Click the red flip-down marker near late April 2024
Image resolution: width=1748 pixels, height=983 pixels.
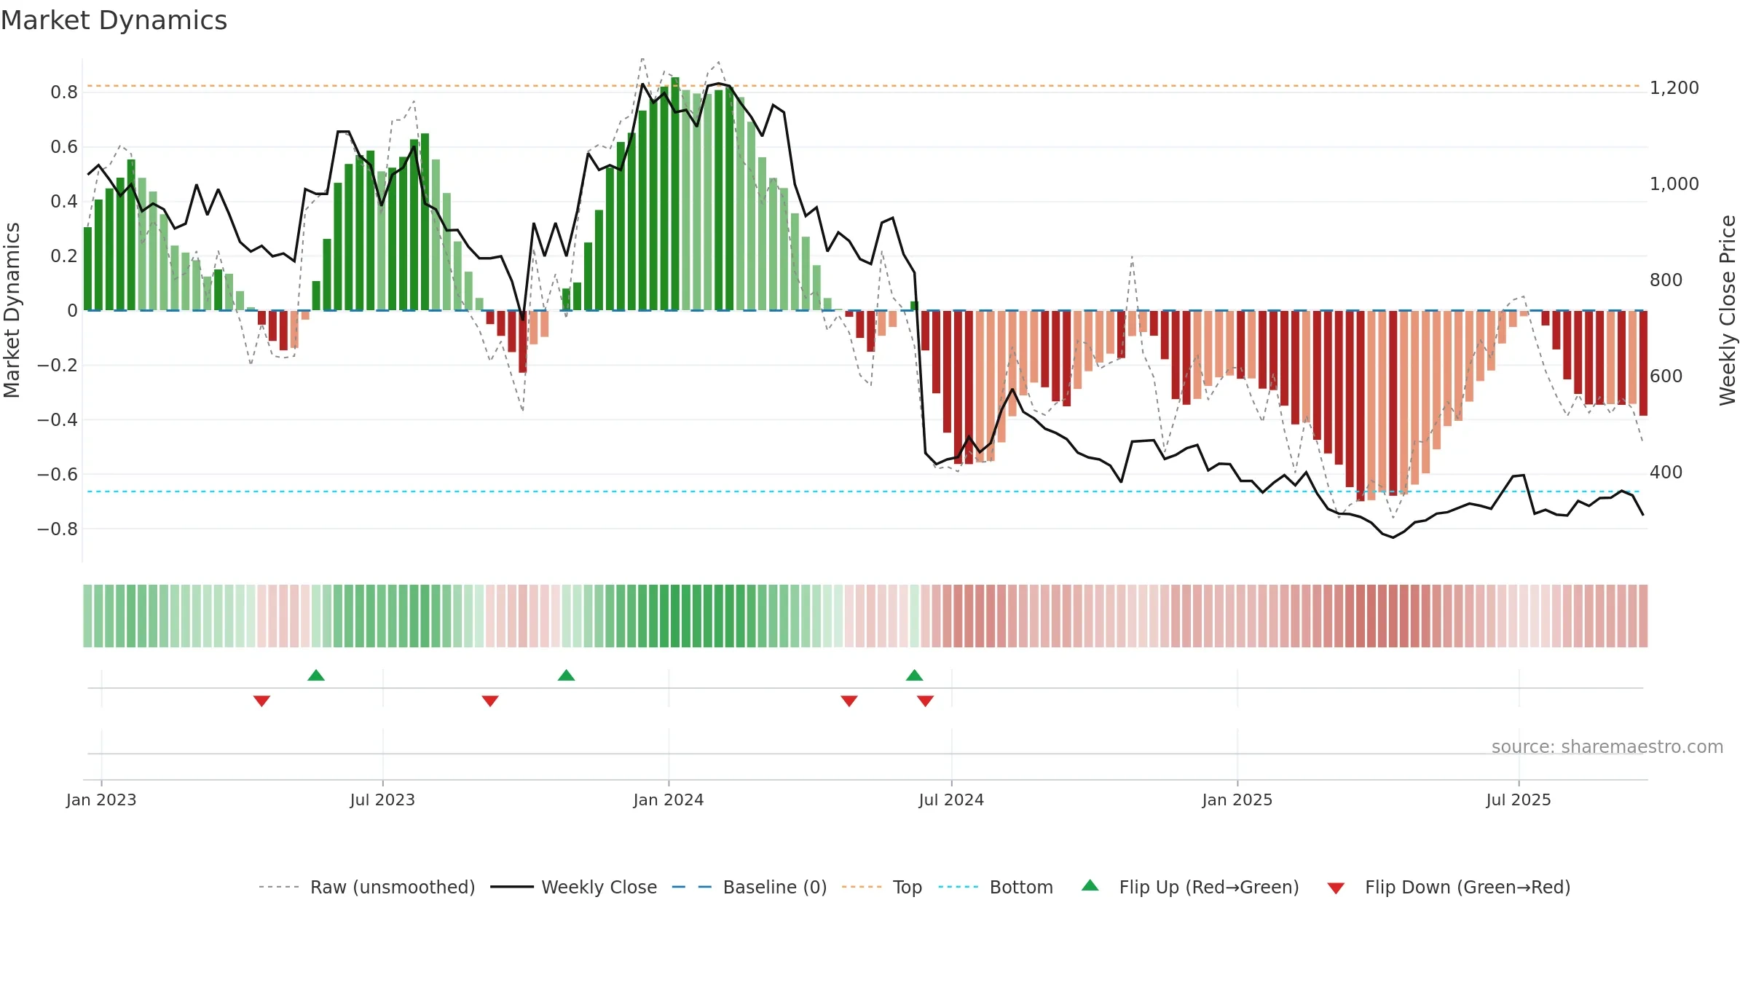click(849, 700)
